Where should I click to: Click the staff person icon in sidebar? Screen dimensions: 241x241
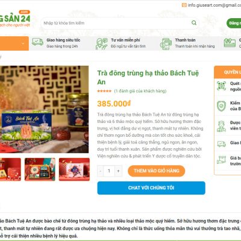click(x=221, y=126)
